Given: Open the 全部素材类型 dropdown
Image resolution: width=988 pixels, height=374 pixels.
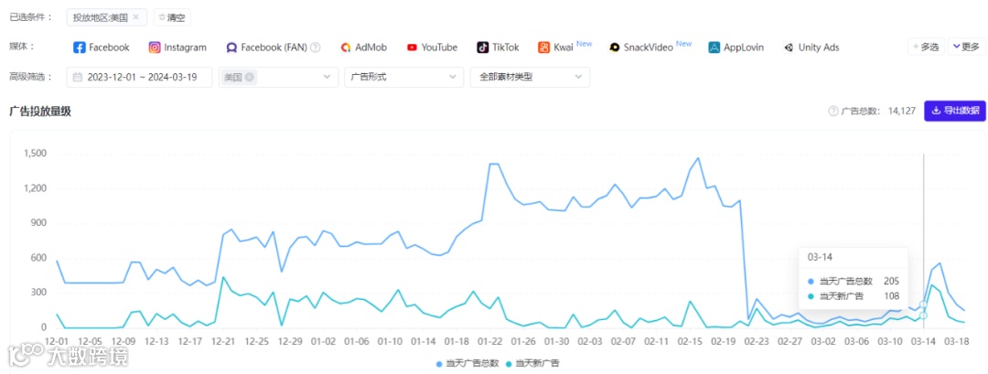Looking at the screenshot, I should coord(530,77).
